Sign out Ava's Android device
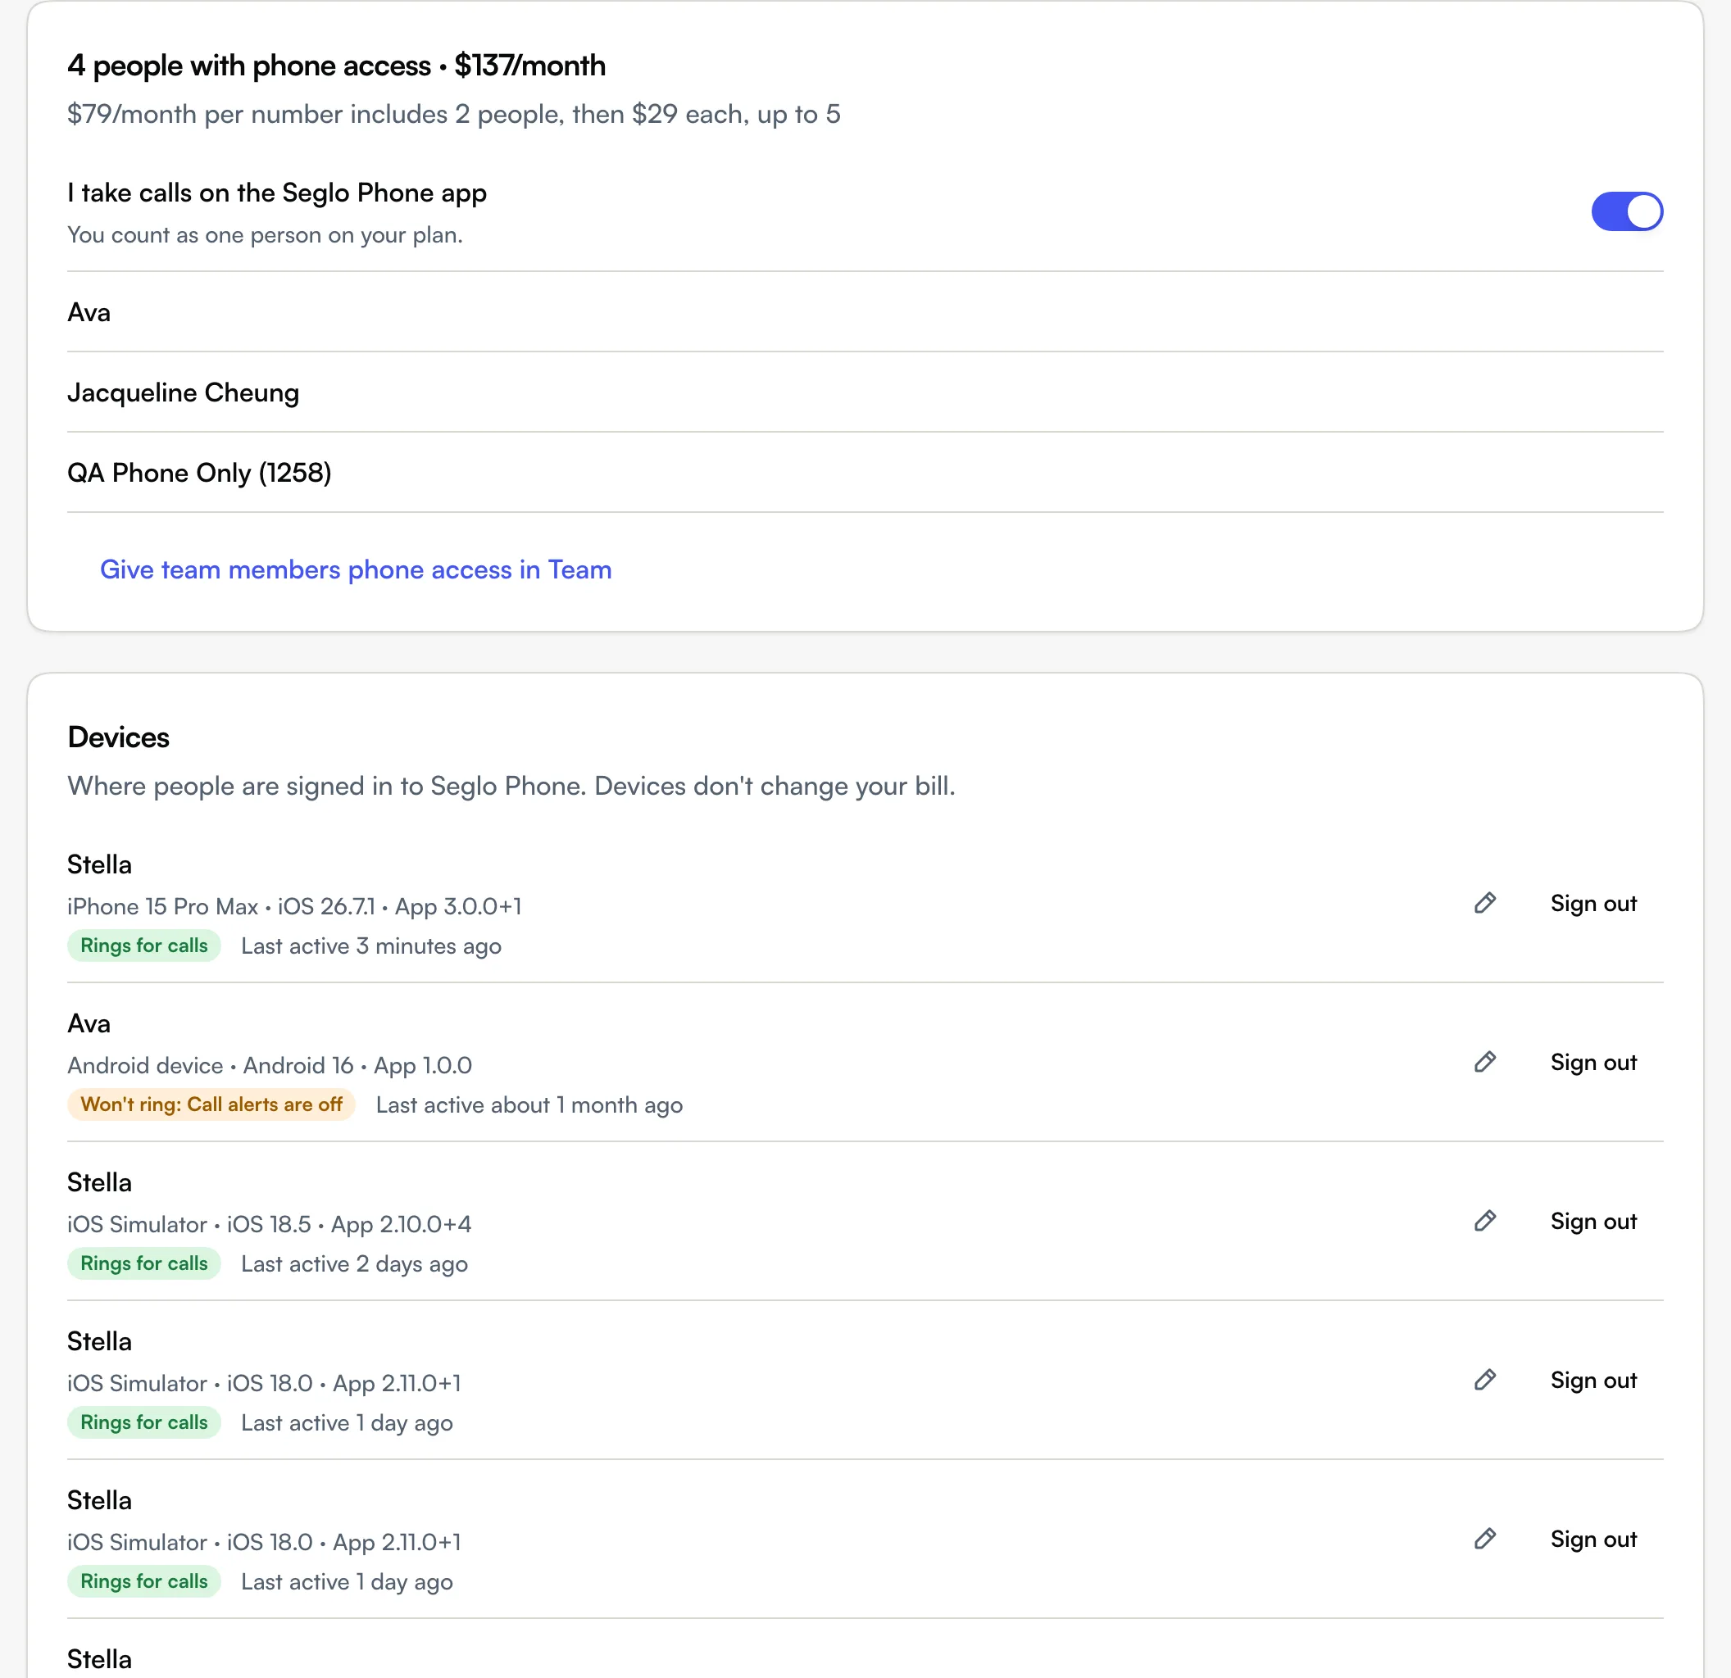 pyautogui.click(x=1593, y=1062)
